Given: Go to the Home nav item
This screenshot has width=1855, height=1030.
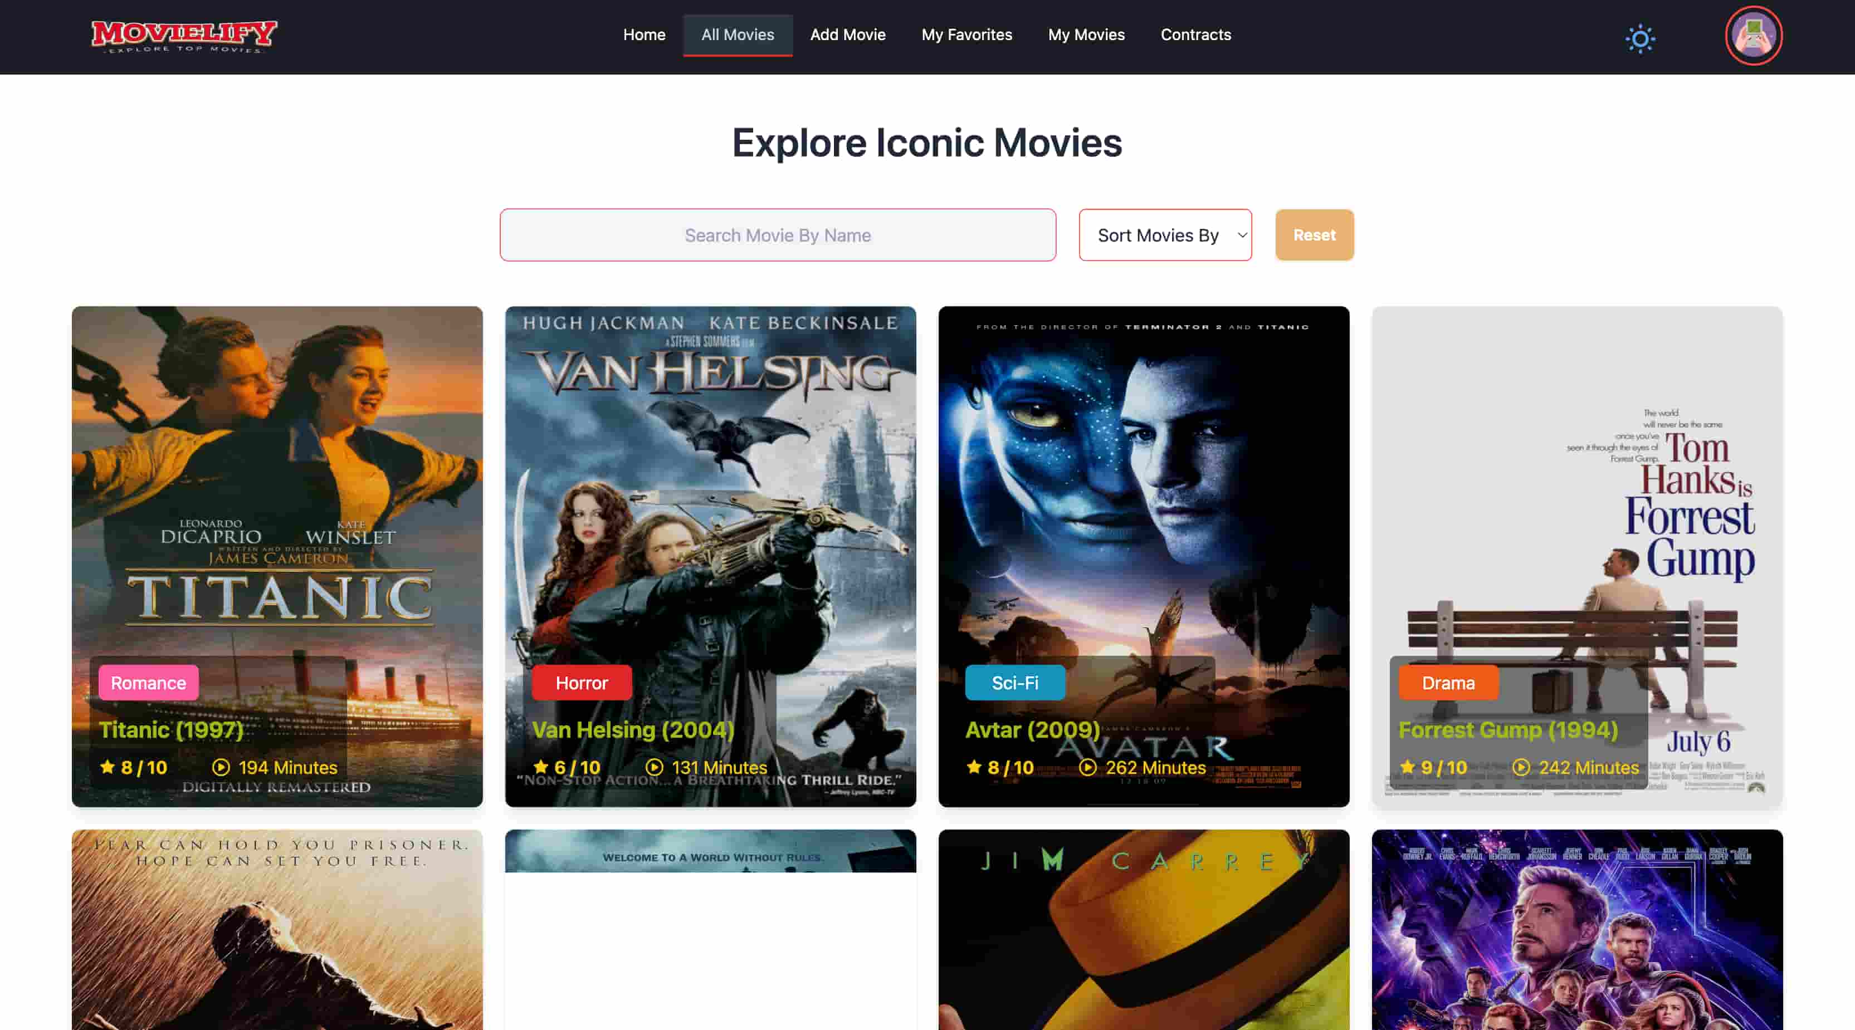Looking at the screenshot, I should (x=644, y=35).
